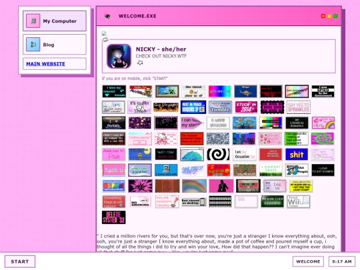Screen dimensions: 360x270
Task: Click the START button in the taskbar
Action: [20, 261]
